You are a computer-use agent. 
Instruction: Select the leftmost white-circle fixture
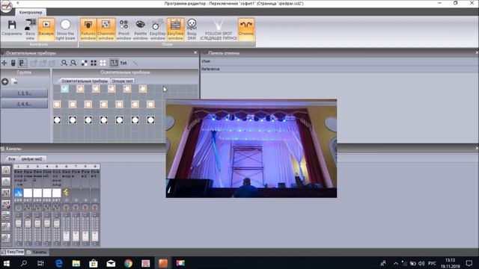(x=57, y=120)
